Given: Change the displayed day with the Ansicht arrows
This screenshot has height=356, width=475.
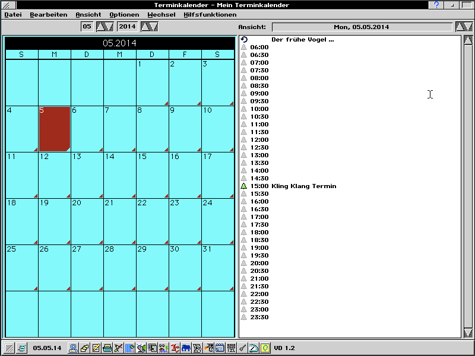Looking at the screenshot, I should coord(464,26).
